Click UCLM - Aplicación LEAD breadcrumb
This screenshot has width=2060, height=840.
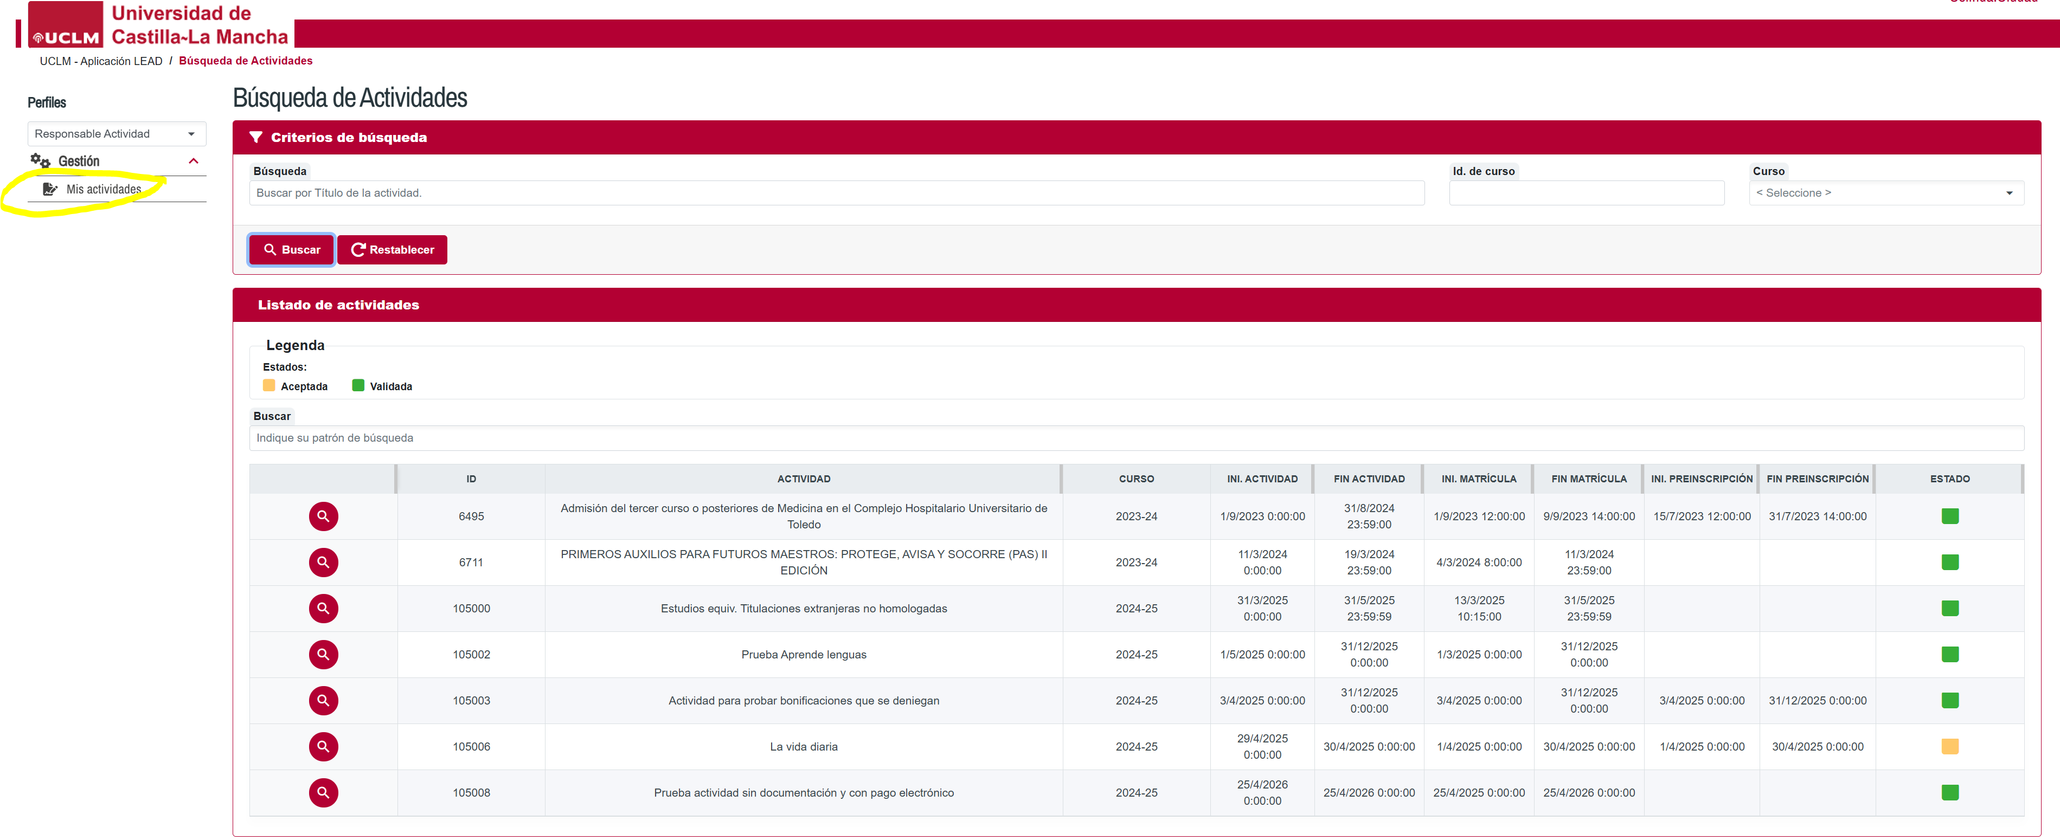(x=101, y=61)
